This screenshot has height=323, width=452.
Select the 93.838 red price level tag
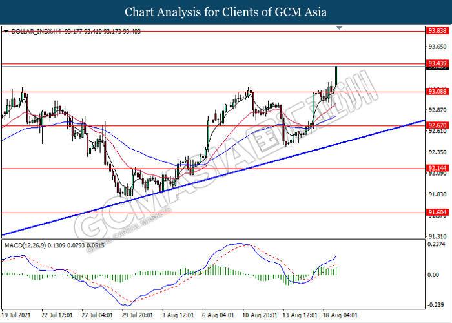tap(437, 30)
